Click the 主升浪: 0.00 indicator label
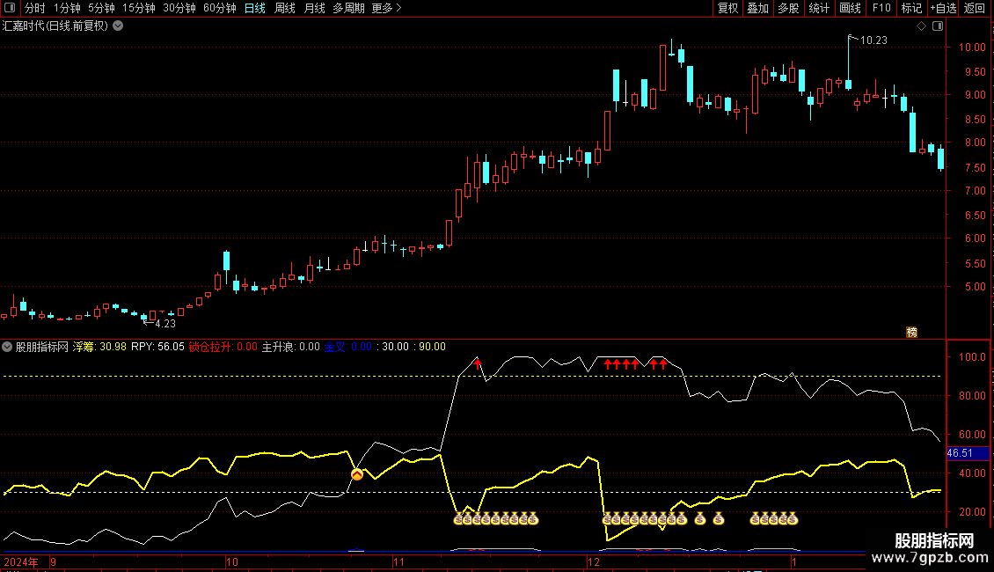This screenshot has height=572, width=994. 291,347
